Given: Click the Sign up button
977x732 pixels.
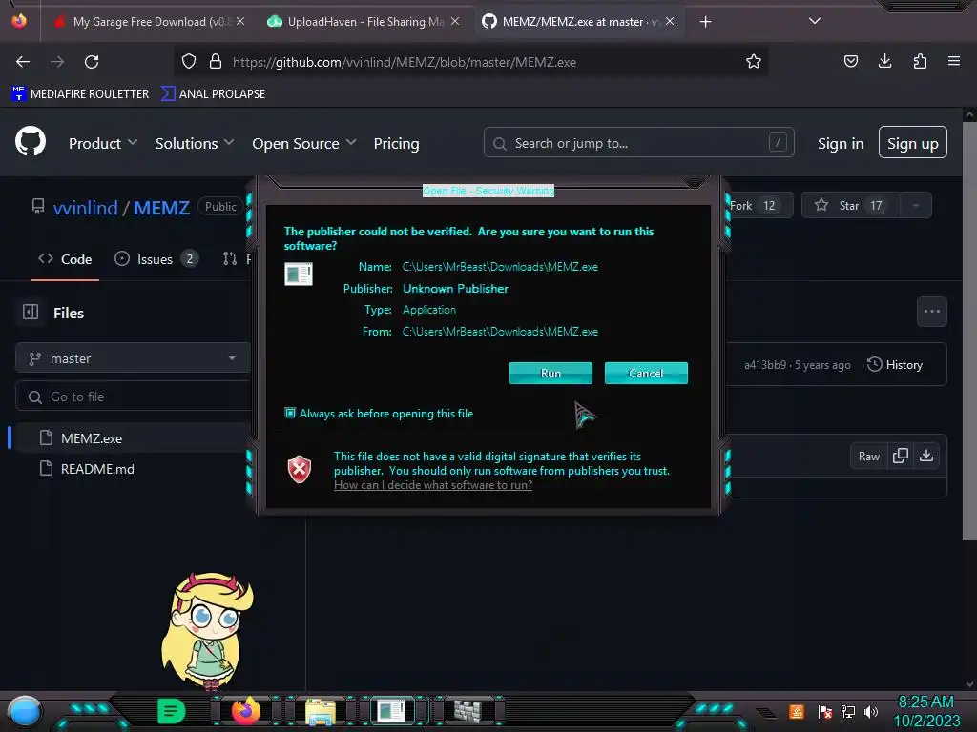Looking at the screenshot, I should [913, 143].
